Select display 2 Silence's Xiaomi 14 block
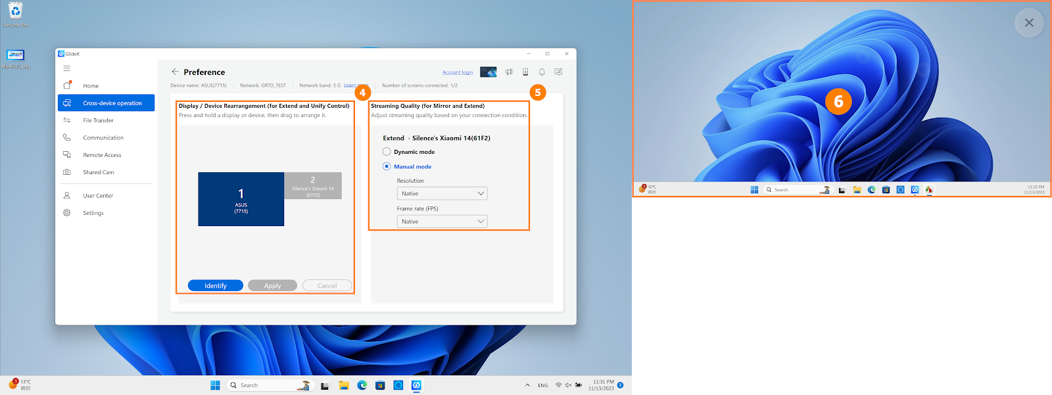Screen dimensions: 1052x395 313,186
